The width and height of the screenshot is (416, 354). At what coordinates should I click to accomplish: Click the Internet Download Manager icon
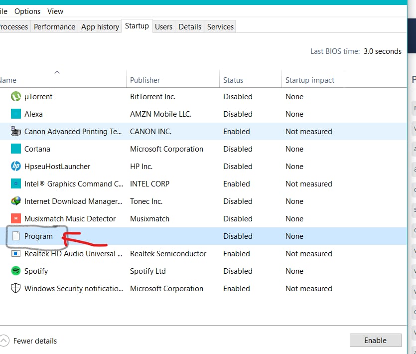pyautogui.click(x=15, y=201)
